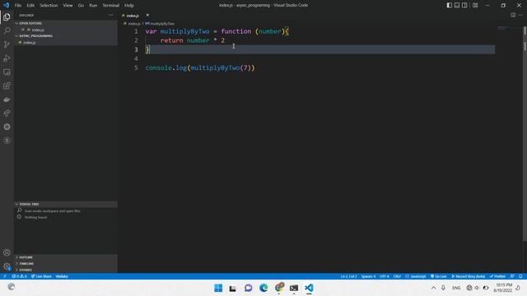Click the Split Editor Right icon
527x296 pixels.
tap(513, 15)
